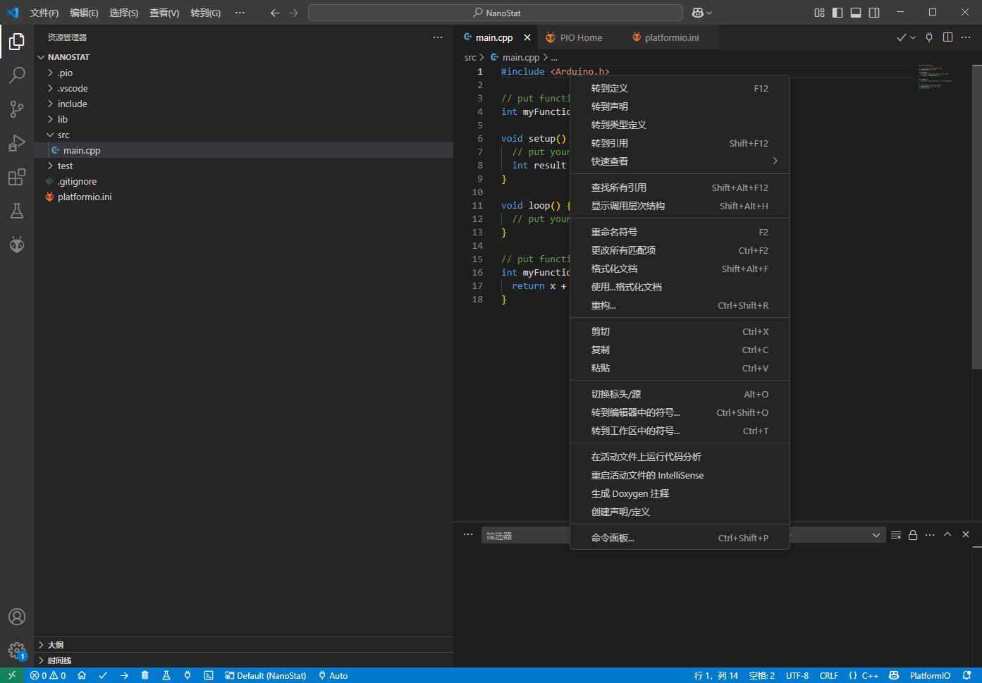Open the Extensions view
The width and height of the screenshot is (982, 683).
point(17,177)
